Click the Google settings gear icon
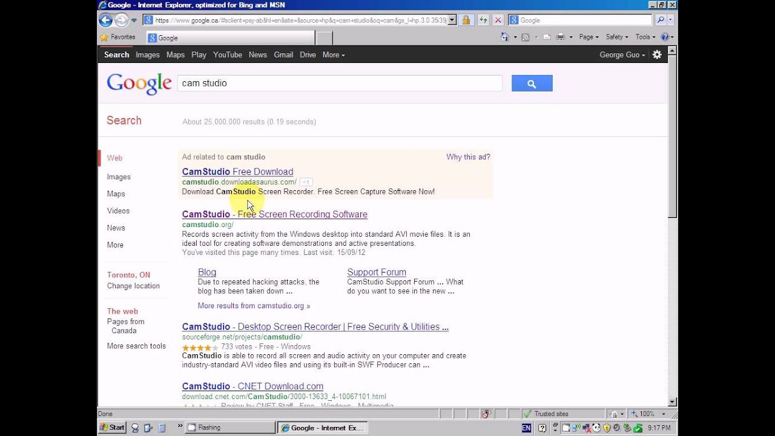This screenshot has height=436, width=775. pyautogui.click(x=657, y=54)
